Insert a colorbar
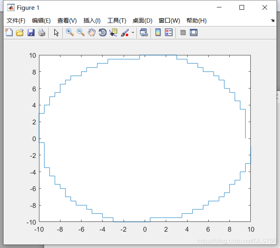Image resolution: width=280 pixels, height=248 pixels. (x=158, y=32)
